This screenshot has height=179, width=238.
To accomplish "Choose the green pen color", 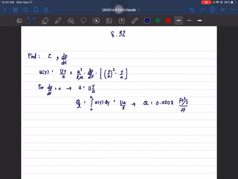I will pos(158,20).
